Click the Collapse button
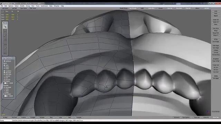The width and height of the screenshot is (221, 124). coord(216,50)
